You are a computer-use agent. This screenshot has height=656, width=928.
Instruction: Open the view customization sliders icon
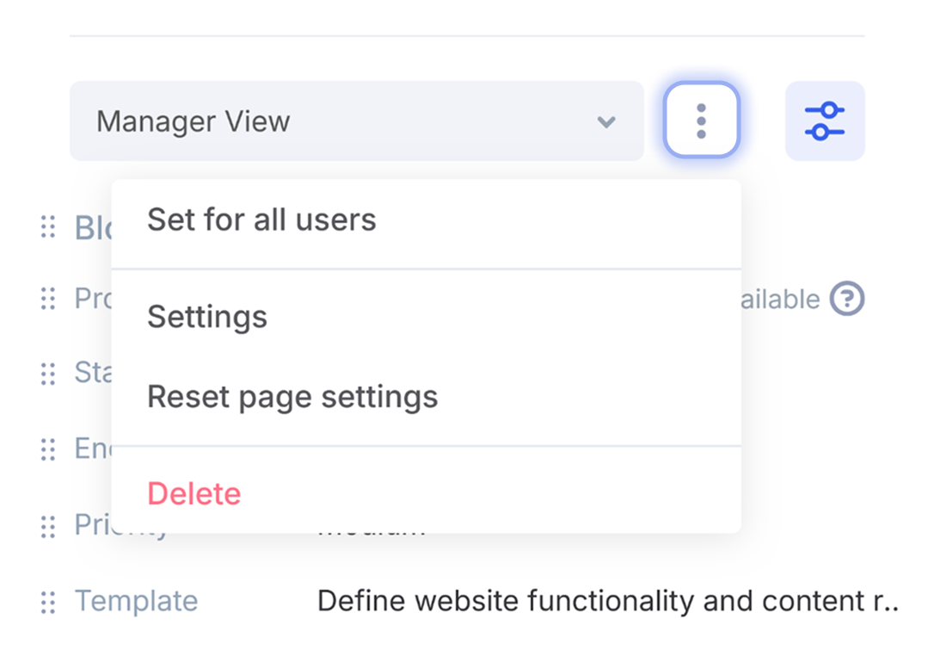[824, 121]
